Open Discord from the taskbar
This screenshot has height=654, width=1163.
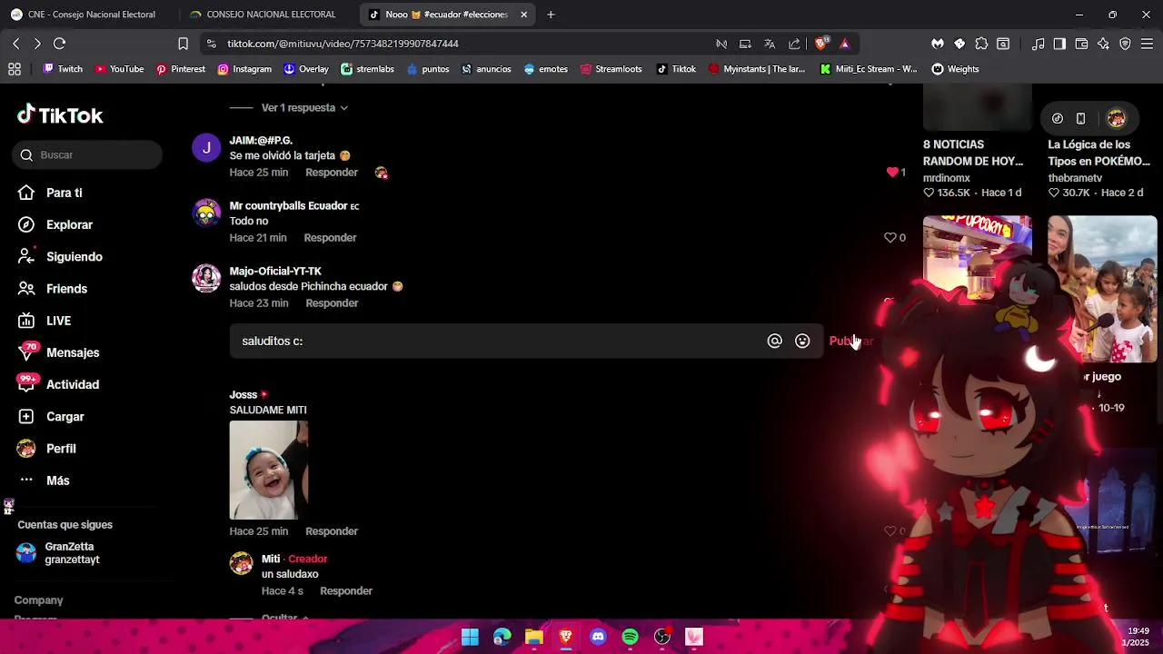coord(598,637)
